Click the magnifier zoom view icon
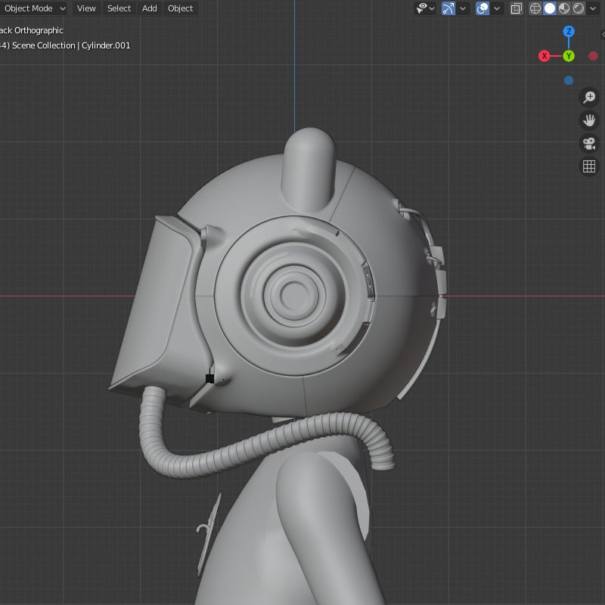 click(589, 98)
